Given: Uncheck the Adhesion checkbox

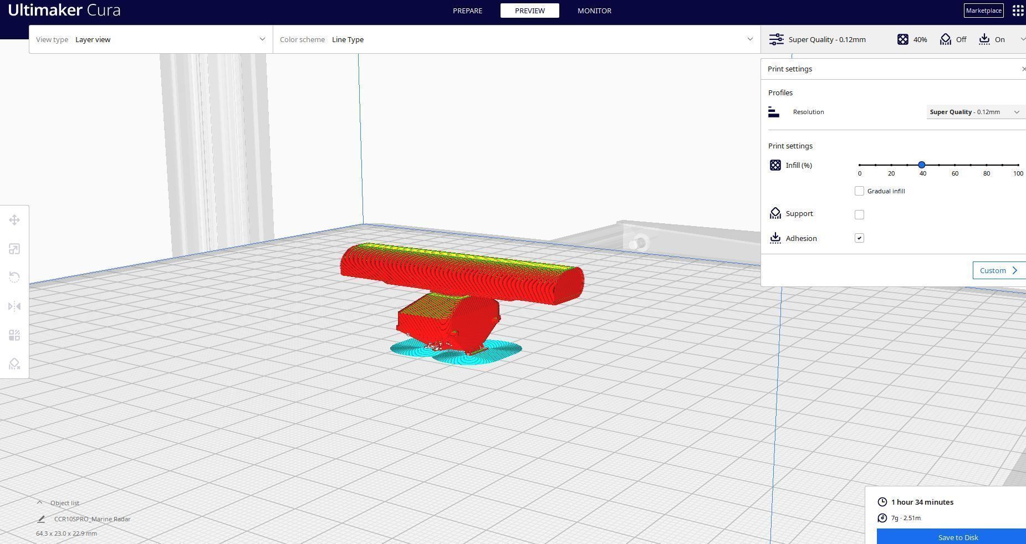Looking at the screenshot, I should (859, 238).
